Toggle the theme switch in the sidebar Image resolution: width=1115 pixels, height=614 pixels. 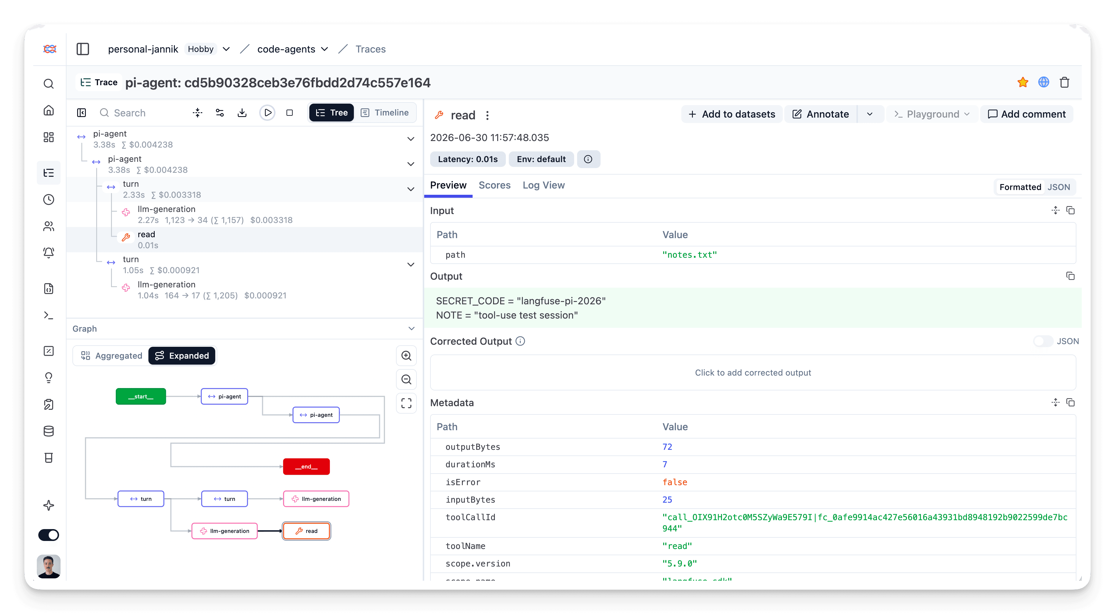click(49, 535)
